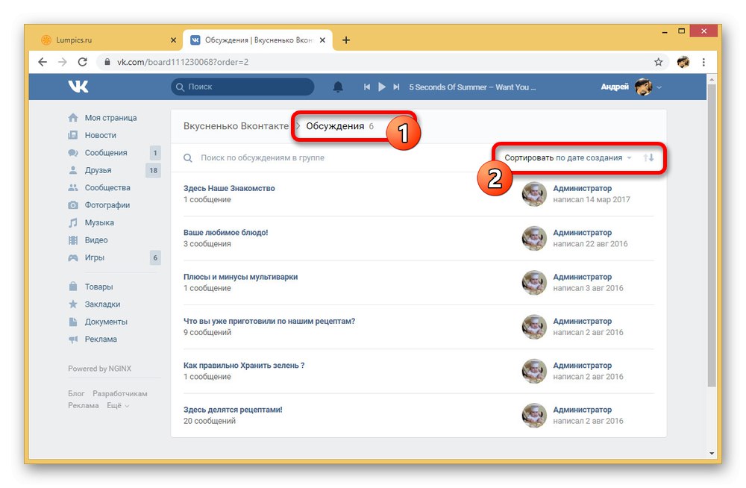The height and width of the screenshot is (488, 746).
Task: Click the browser forward arrow
Action: pyautogui.click(x=63, y=62)
